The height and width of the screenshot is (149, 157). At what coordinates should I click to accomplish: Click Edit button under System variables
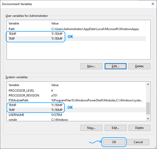(x=115, y=128)
